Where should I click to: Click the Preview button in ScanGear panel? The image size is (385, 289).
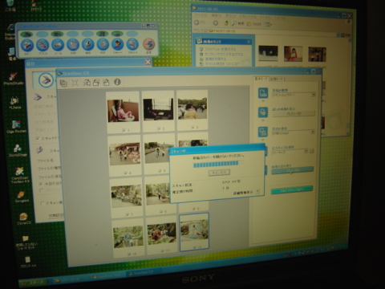[x=293, y=114]
